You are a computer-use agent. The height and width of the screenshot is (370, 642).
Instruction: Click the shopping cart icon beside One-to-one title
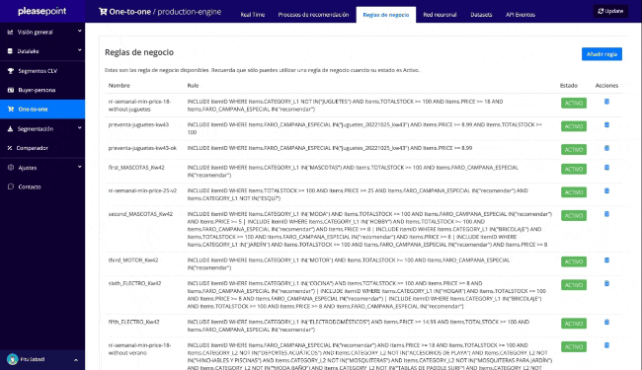tap(103, 12)
